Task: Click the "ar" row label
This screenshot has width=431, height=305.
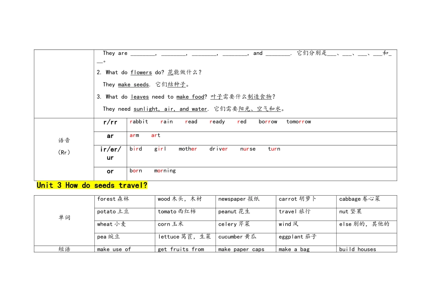Action: pos(110,136)
